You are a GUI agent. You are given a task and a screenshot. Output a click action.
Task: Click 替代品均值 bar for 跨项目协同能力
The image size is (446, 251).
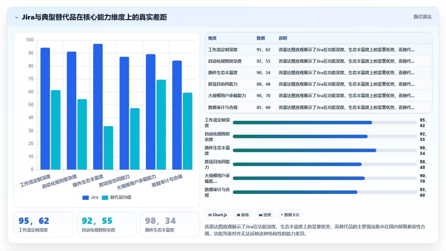pos(135,139)
